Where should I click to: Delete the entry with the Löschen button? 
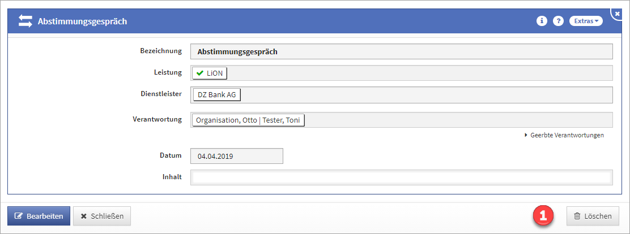(x=593, y=216)
